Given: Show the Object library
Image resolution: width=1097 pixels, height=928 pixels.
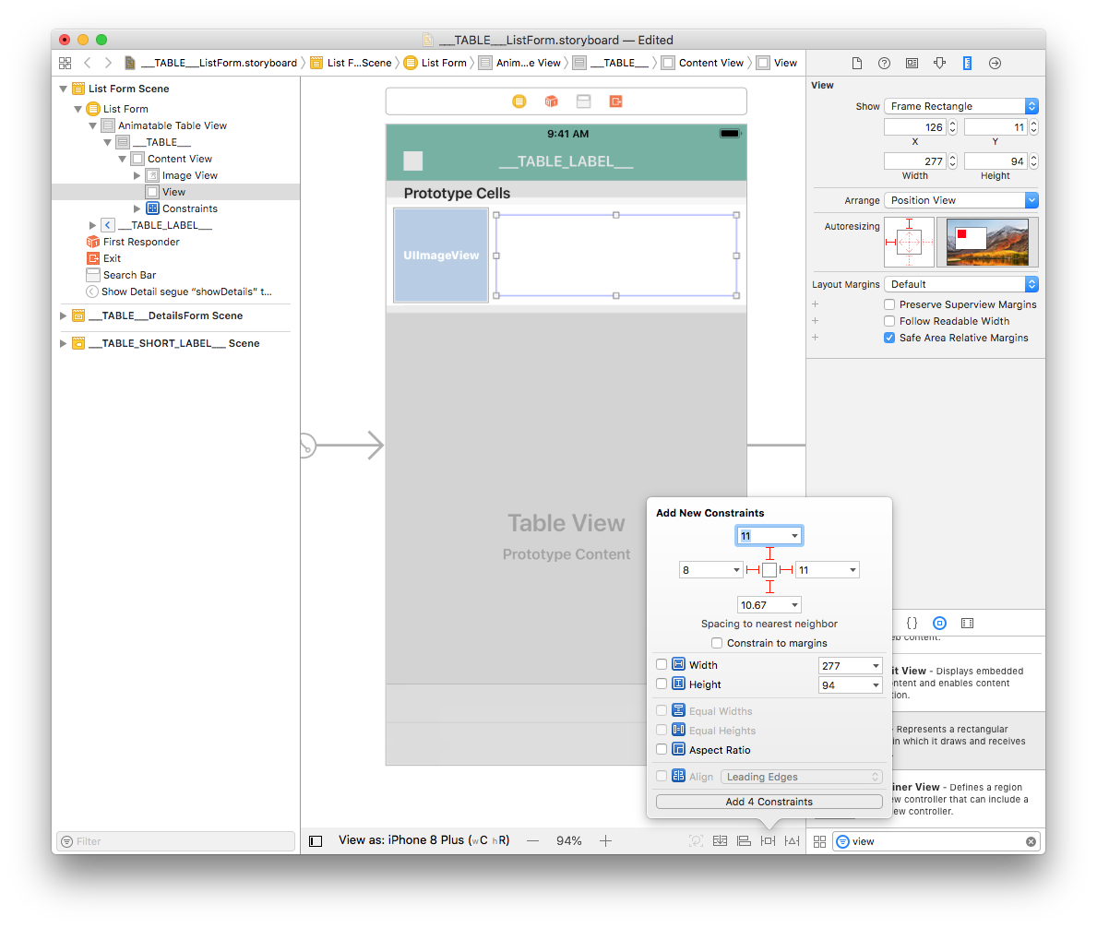Looking at the screenshot, I should pos(939,623).
